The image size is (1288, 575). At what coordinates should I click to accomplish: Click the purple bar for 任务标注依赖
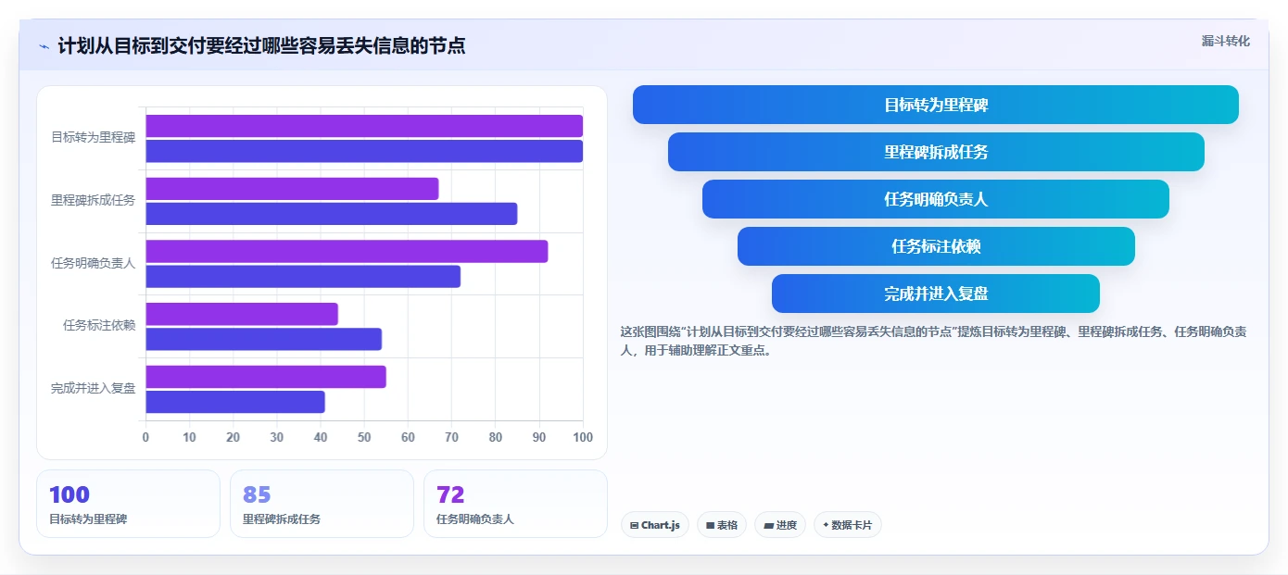pos(242,314)
